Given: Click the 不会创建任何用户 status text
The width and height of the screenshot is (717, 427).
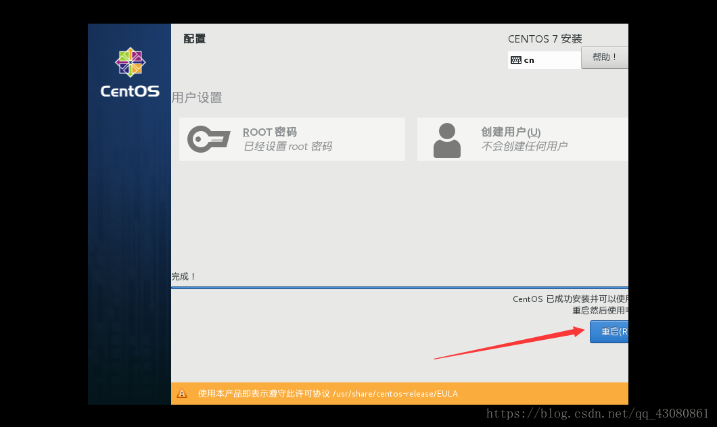Looking at the screenshot, I should tap(524, 146).
